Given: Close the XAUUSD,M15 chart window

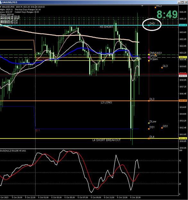Looking at the screenshot, I should tap(186, 2).
